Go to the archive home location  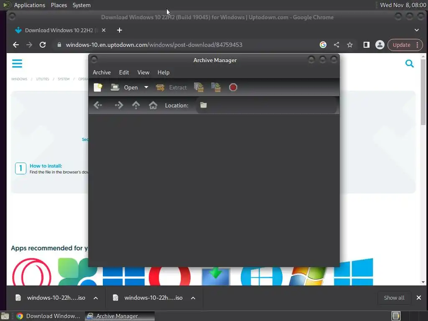point(153,105)
